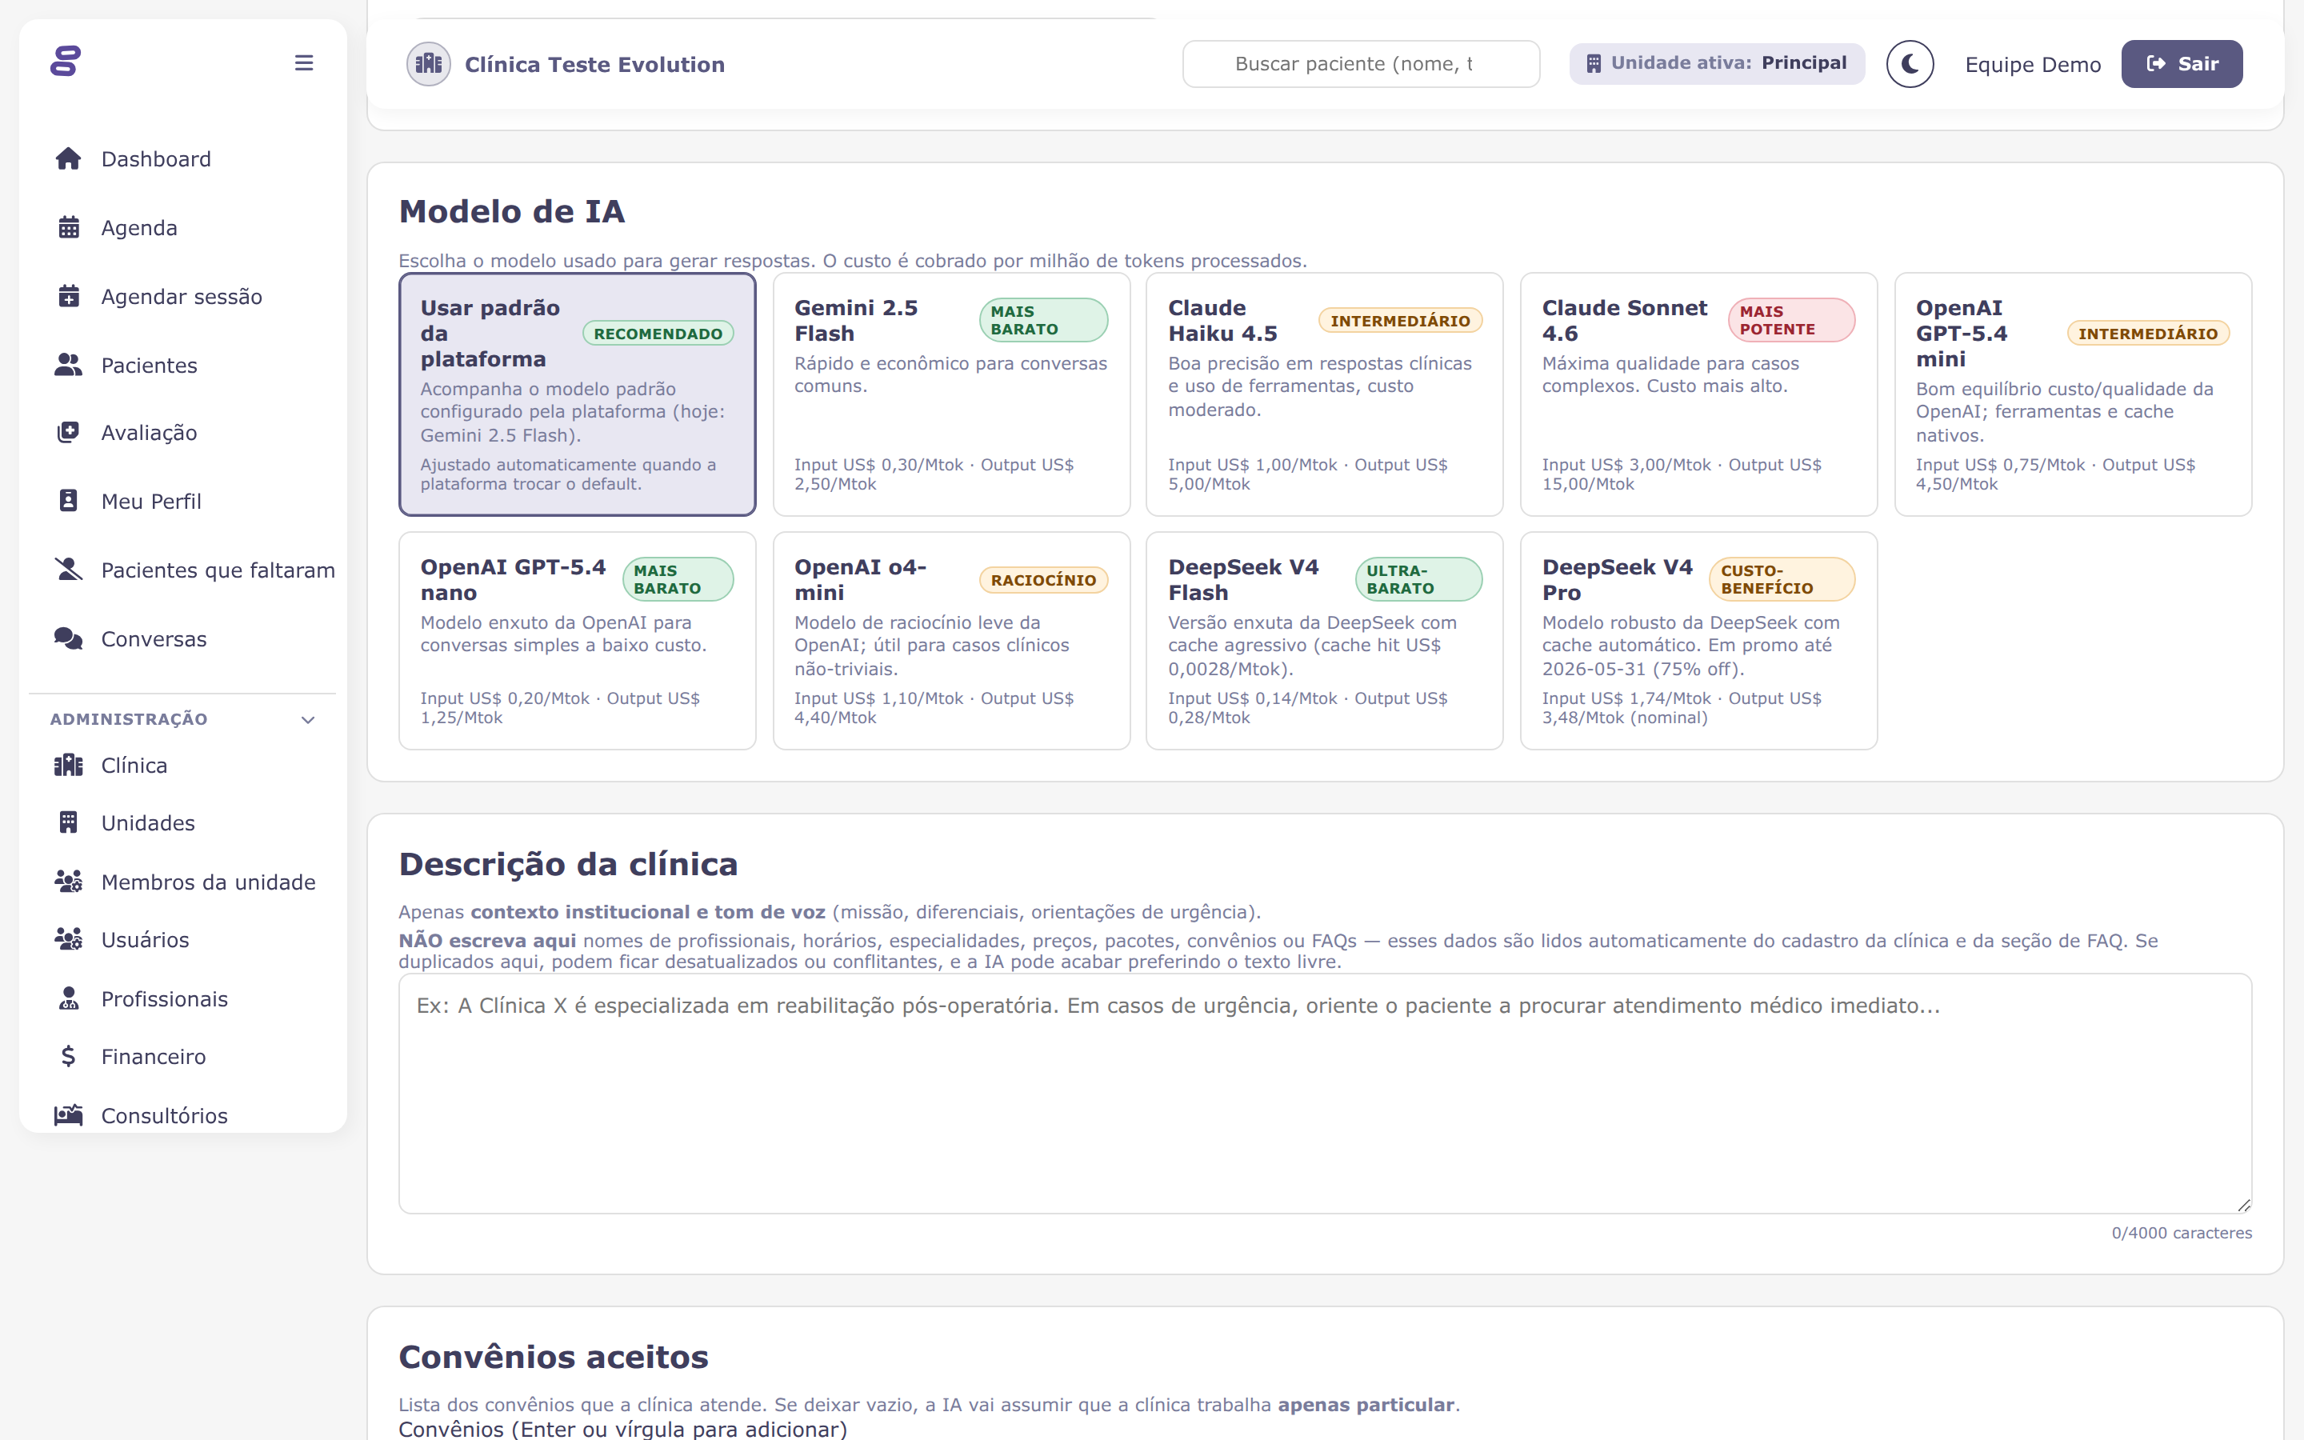Click the ULTRA-BARATO badge on DeepSeek Flash
2304x1440 pixels.
pos(1418,579)
